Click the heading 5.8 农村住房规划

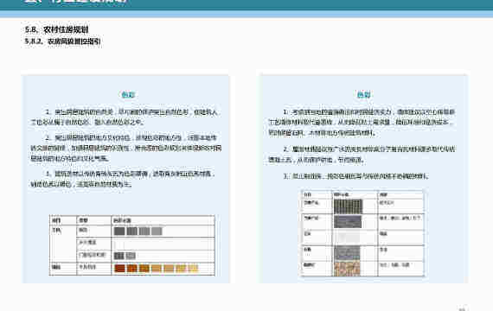[x=56, y=30]
